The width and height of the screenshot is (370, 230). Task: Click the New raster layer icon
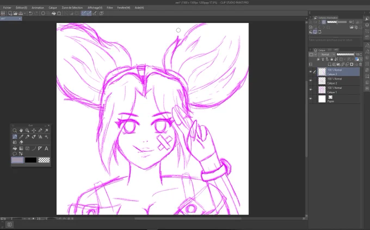[x=330, y=65]
